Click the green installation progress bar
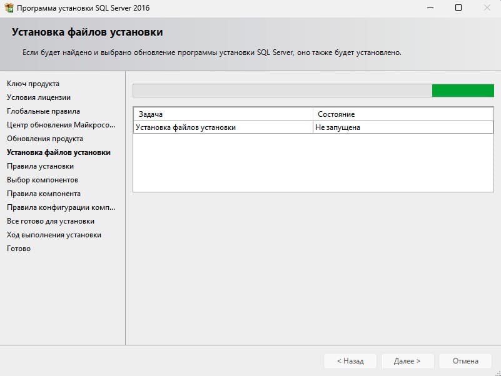This screenshot has height=376, width=501. point(313,91)
